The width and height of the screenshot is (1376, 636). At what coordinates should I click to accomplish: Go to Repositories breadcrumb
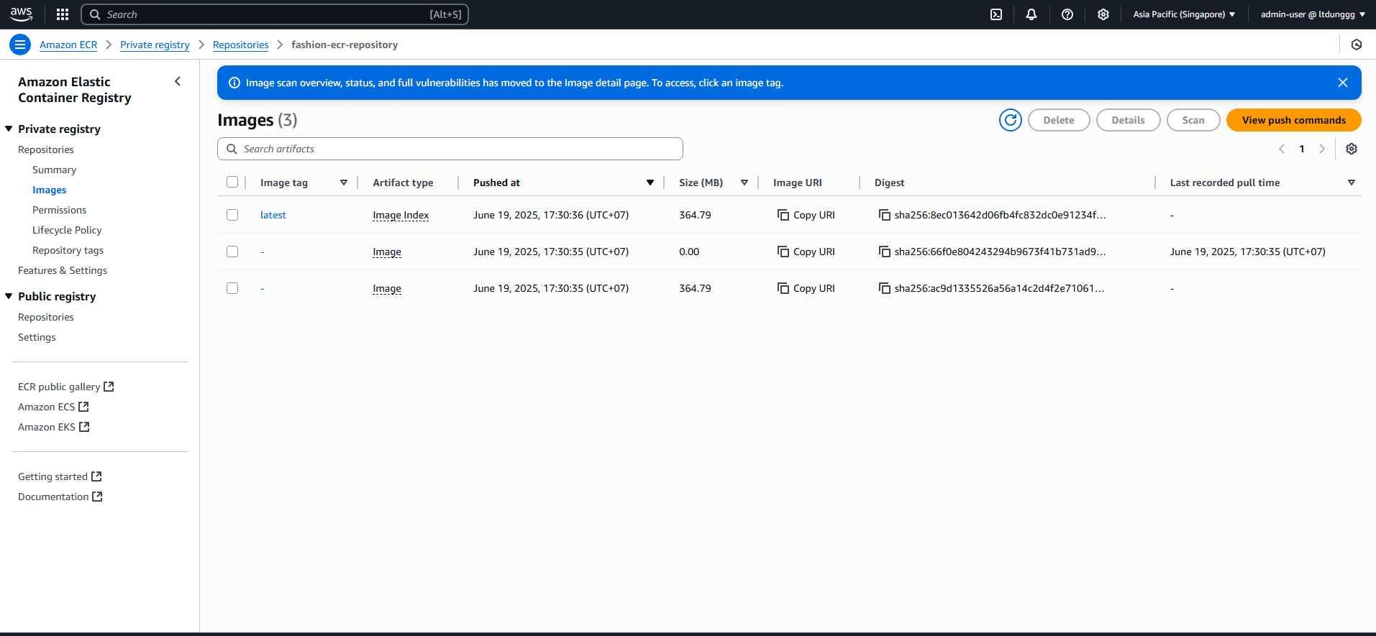pos(240,45)
